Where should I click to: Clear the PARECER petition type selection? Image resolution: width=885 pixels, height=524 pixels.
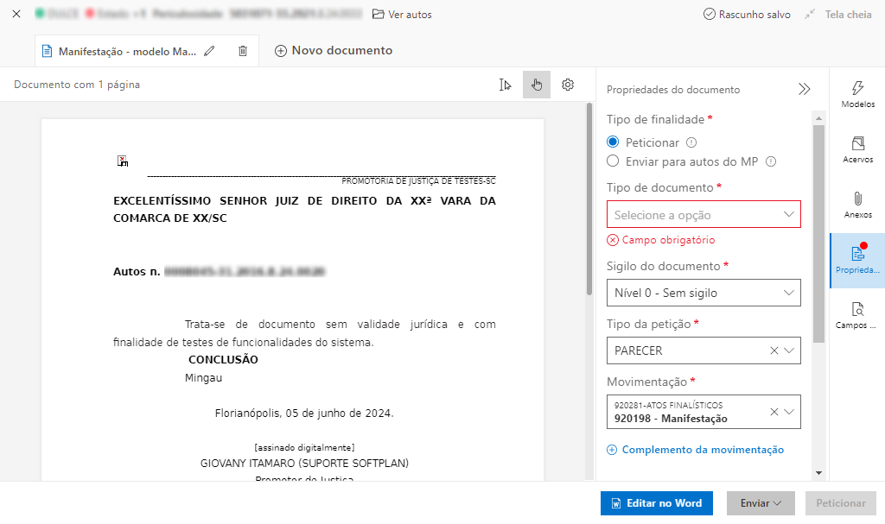pos(774,351)
